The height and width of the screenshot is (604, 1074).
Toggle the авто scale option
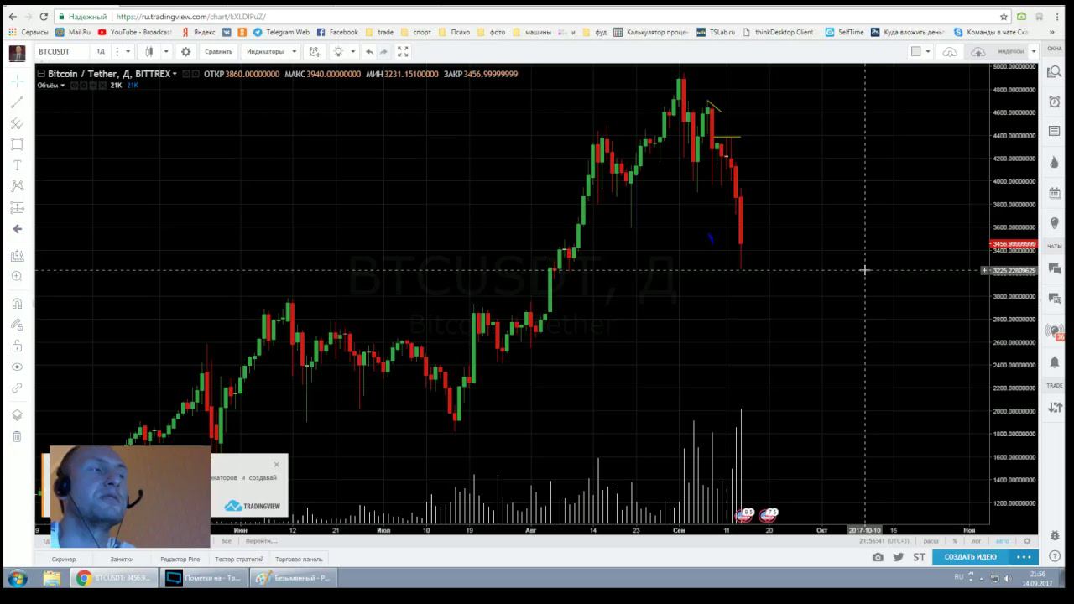pyautogui.click(x=1002, y=541)
